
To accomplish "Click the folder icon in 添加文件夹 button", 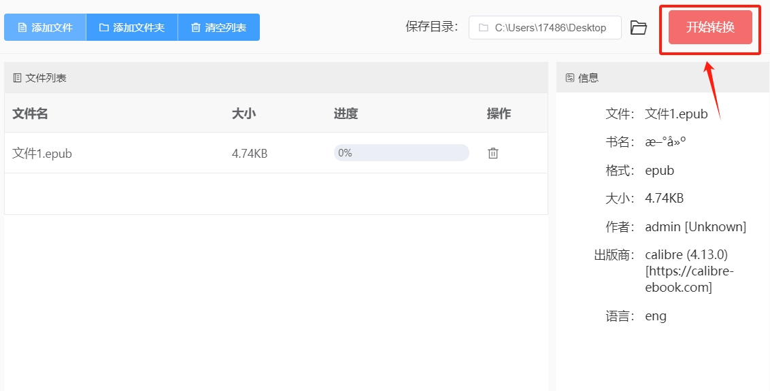I will tap(103, 27).
